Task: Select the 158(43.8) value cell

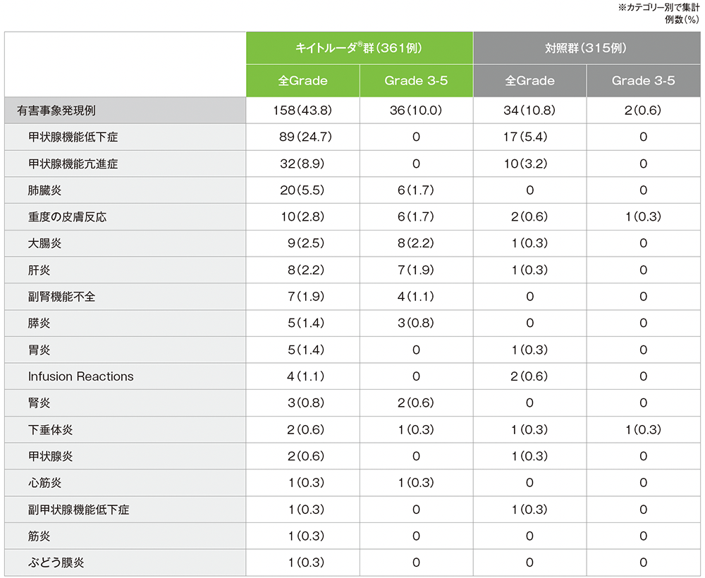Action: 302,111
